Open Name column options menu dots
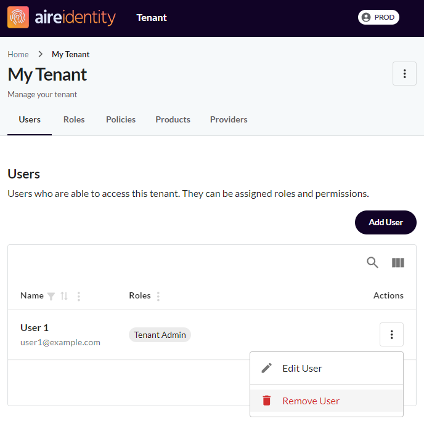Screen dimensions: 424x432 click(x=79, y=296)
